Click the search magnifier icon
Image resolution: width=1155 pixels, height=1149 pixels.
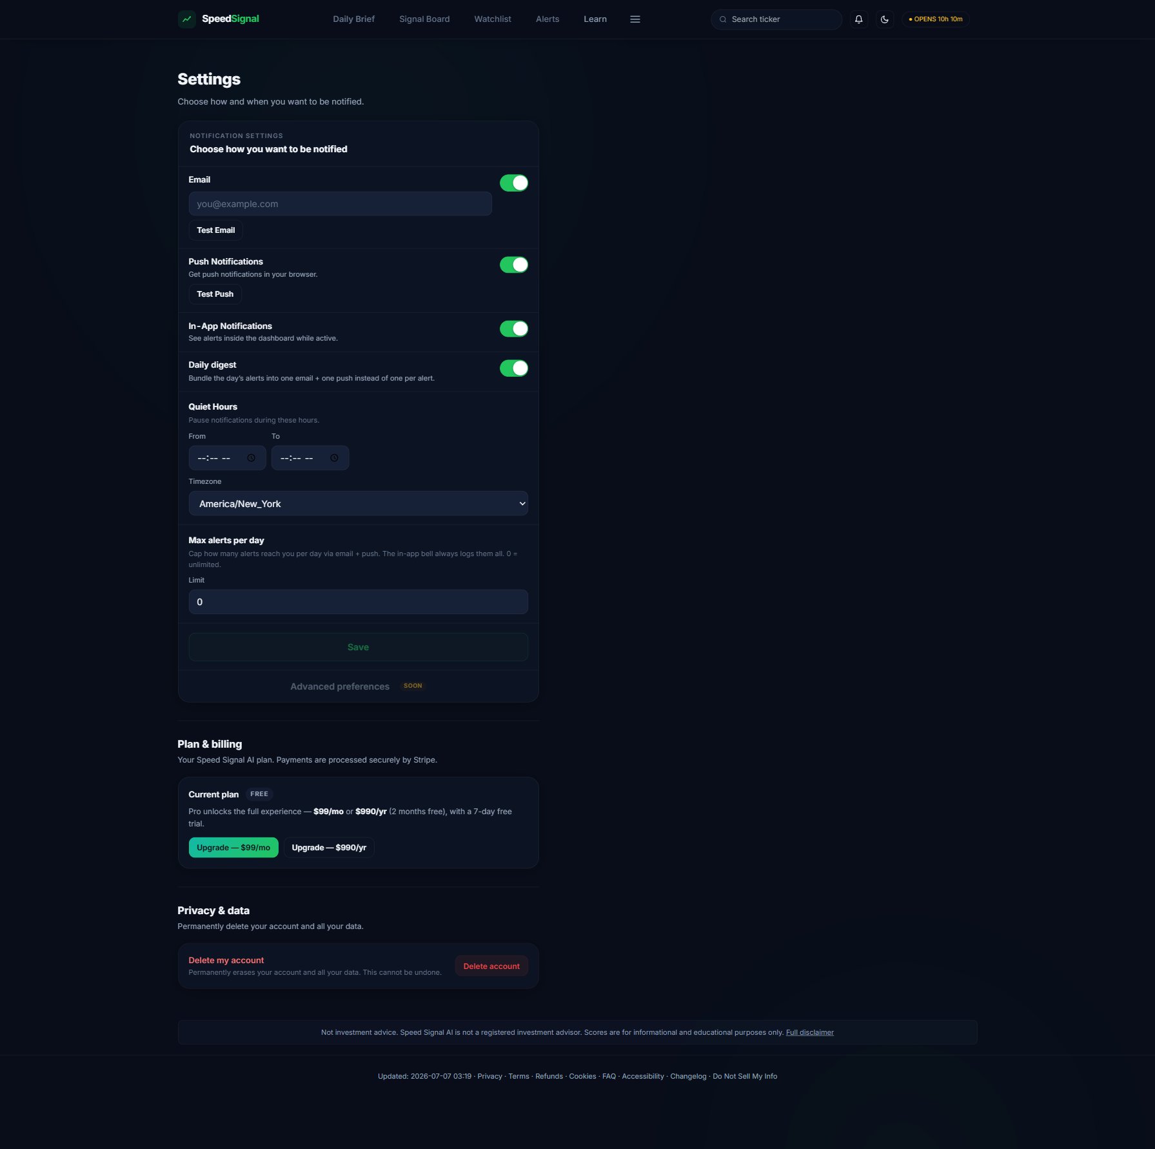click(723, 19)
